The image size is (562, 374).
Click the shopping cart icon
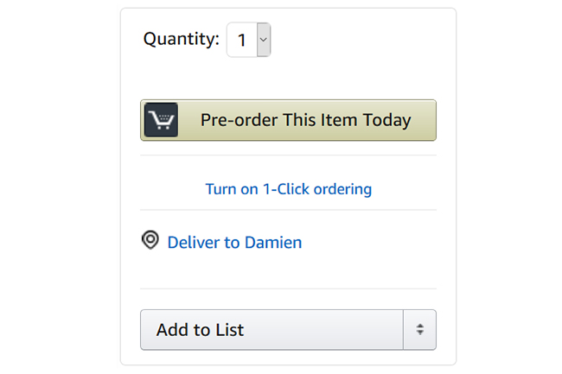pos(161,120)
